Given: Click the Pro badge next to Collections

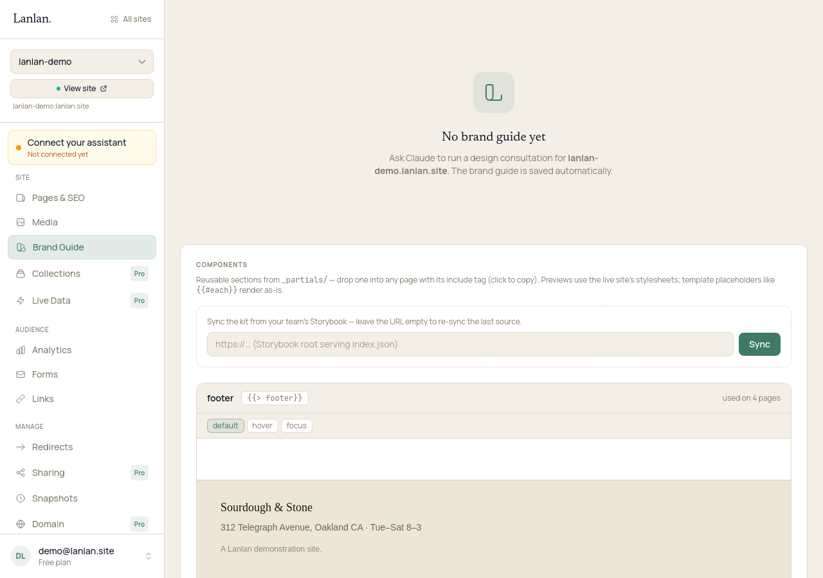Looking at the screenshot, I should click(140, 274).
